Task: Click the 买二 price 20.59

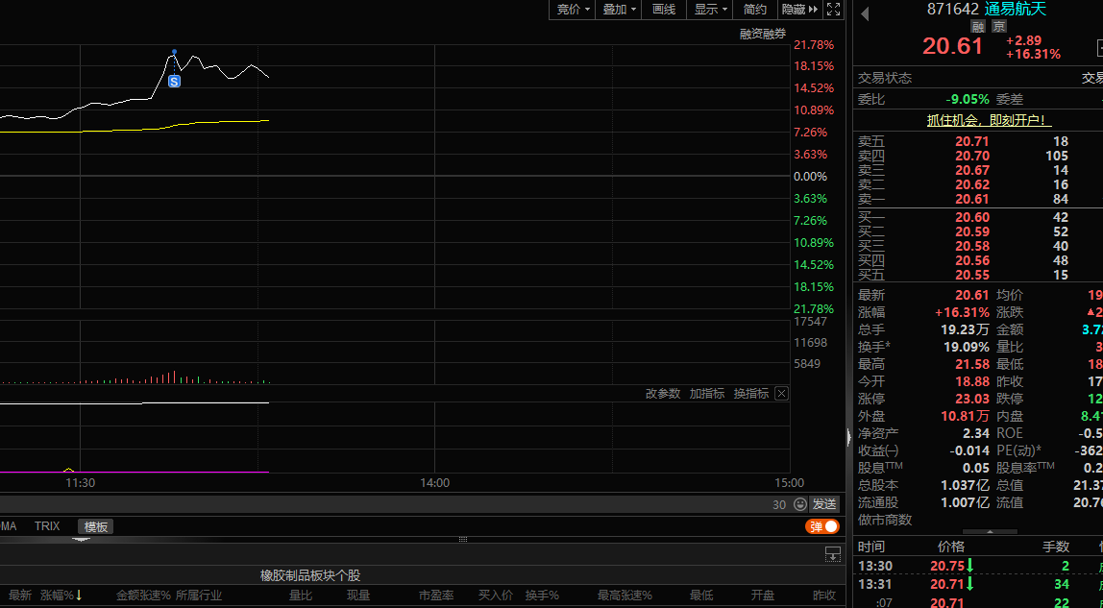Action: (x=972, y=231)
